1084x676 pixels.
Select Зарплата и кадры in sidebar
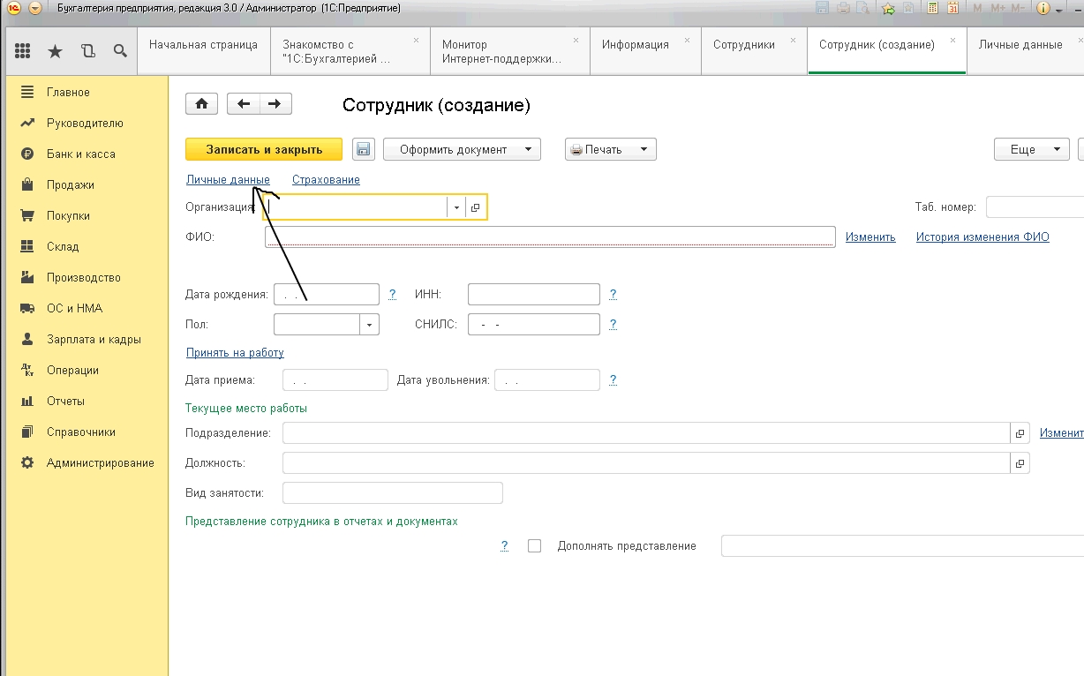pyautogui.click(x=94, y=339)
